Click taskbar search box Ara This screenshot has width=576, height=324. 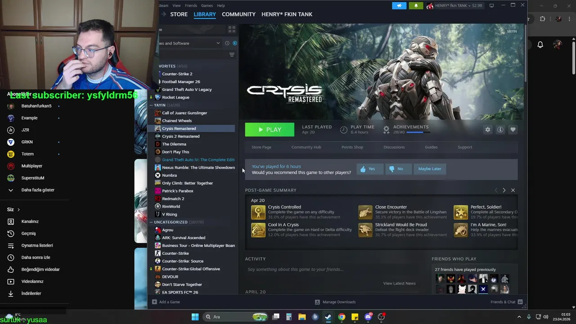234,317
